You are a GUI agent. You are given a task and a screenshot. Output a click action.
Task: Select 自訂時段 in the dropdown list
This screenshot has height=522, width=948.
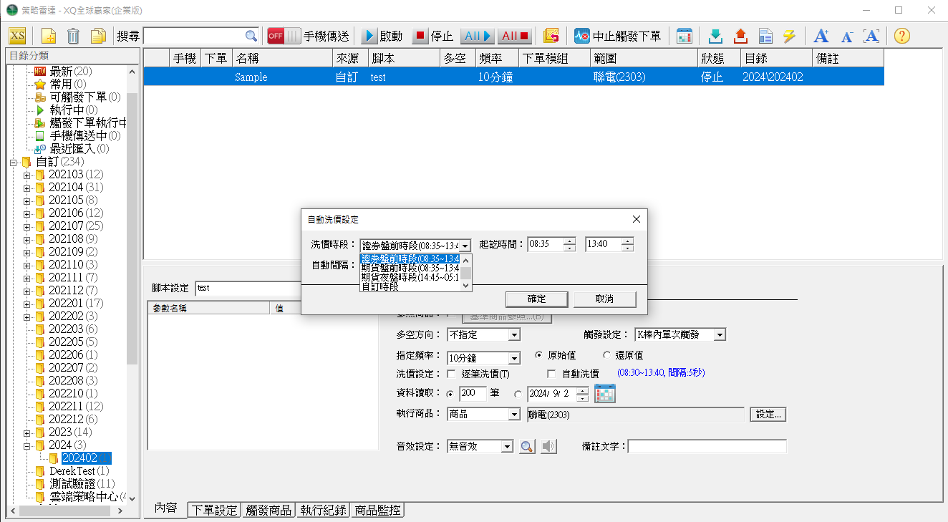(x=380, y=286)
